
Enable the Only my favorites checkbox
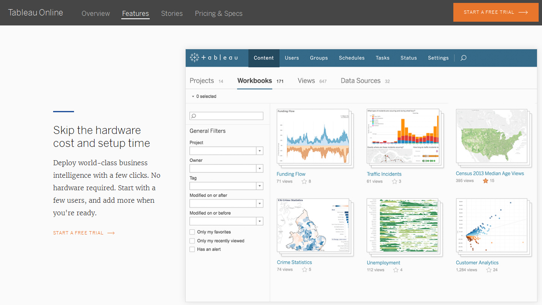[x=192, y=232]
